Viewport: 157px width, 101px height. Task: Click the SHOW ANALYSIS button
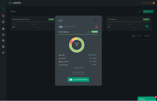click(78, 73)
